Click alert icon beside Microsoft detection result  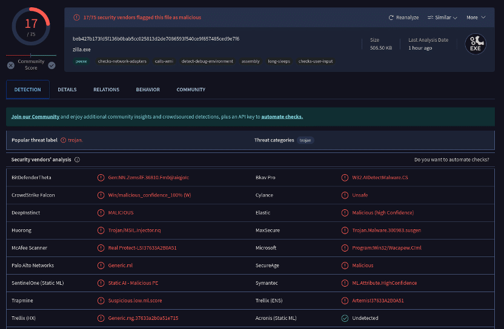coord(345,248)
